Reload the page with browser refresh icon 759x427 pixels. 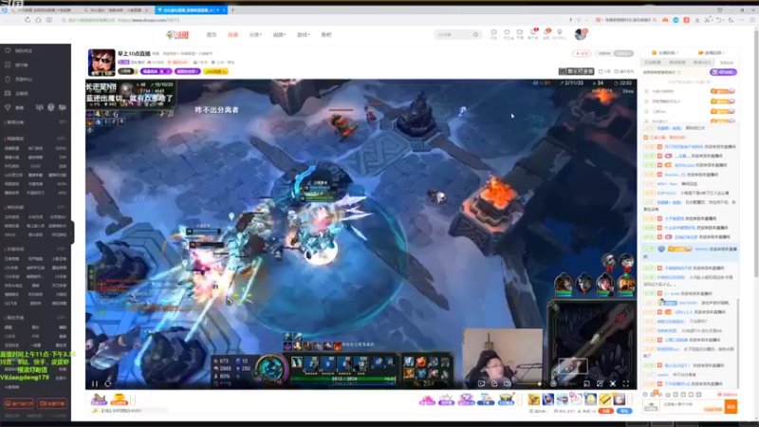(28, 20)
